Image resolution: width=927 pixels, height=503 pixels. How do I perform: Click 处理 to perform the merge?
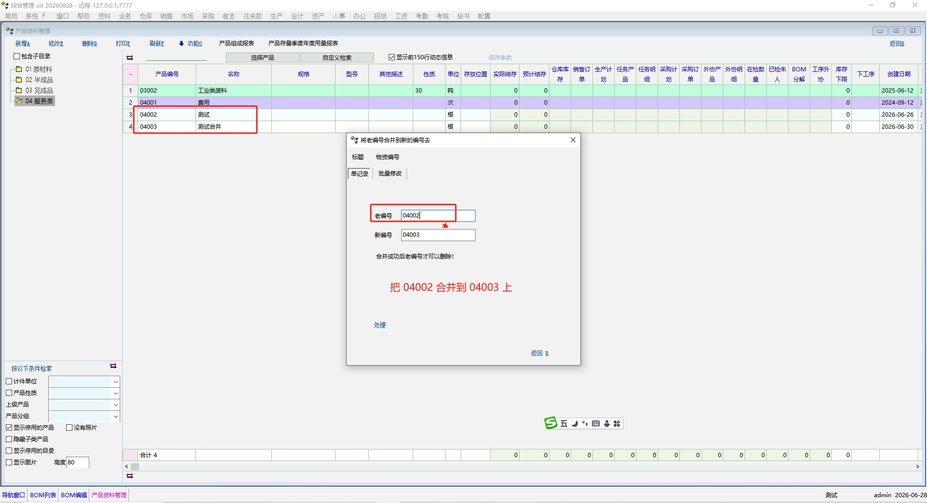pos(379,325)
